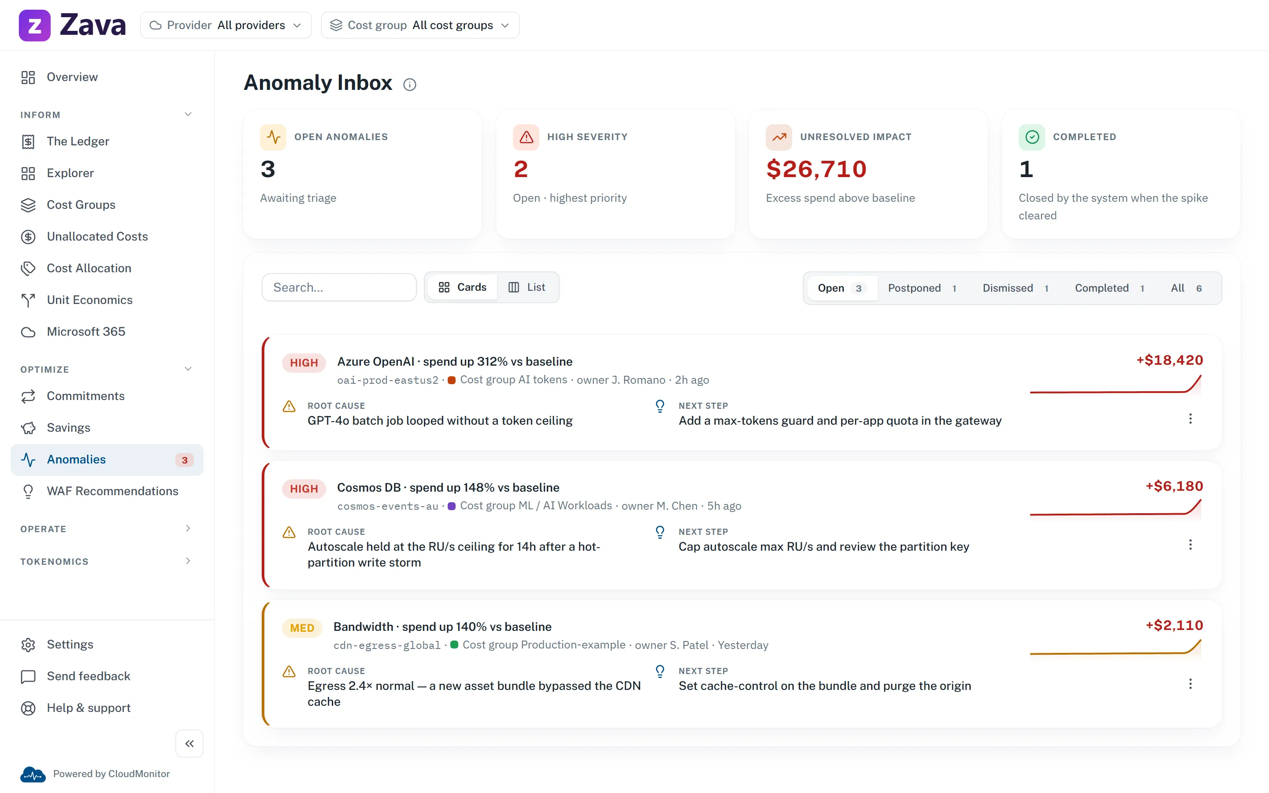Click the HIGH badge on the Azure OpenAI card
1269x793 pixels.
coord(304,363)
